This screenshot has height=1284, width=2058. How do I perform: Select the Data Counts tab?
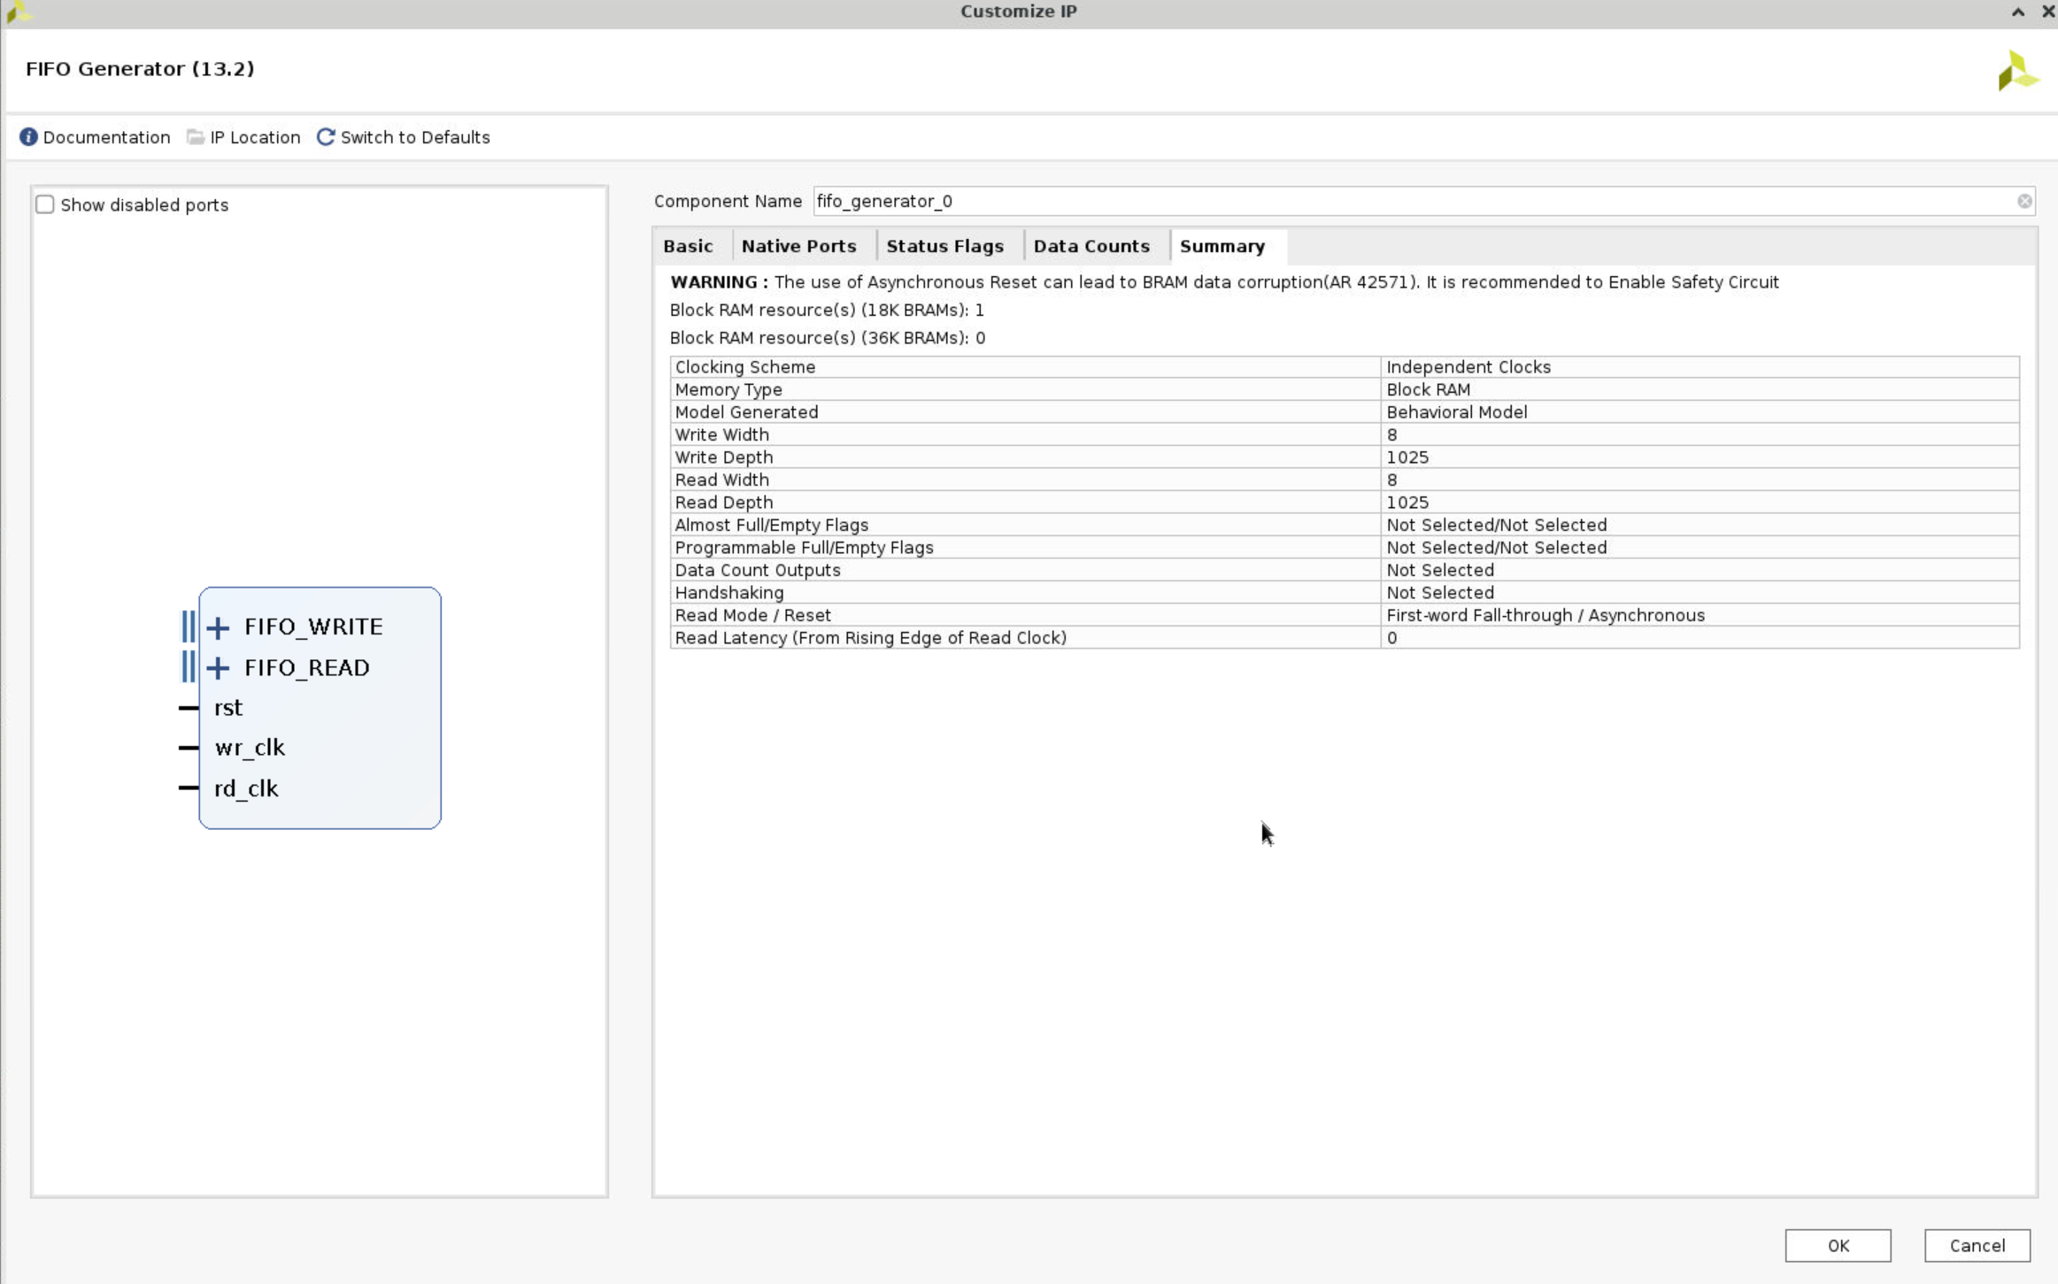(x=1091, y=244)
